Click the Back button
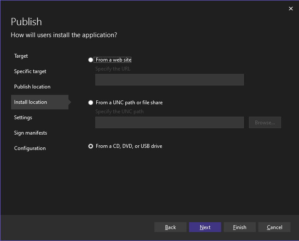Screen dimensions: 299x241 [x=170, y=227]
